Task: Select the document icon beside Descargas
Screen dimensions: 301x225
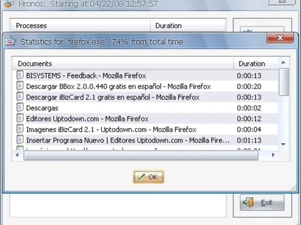Action: [20, 107]
